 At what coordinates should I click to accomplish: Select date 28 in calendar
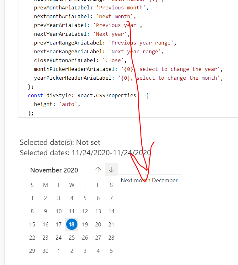(111, 238)
